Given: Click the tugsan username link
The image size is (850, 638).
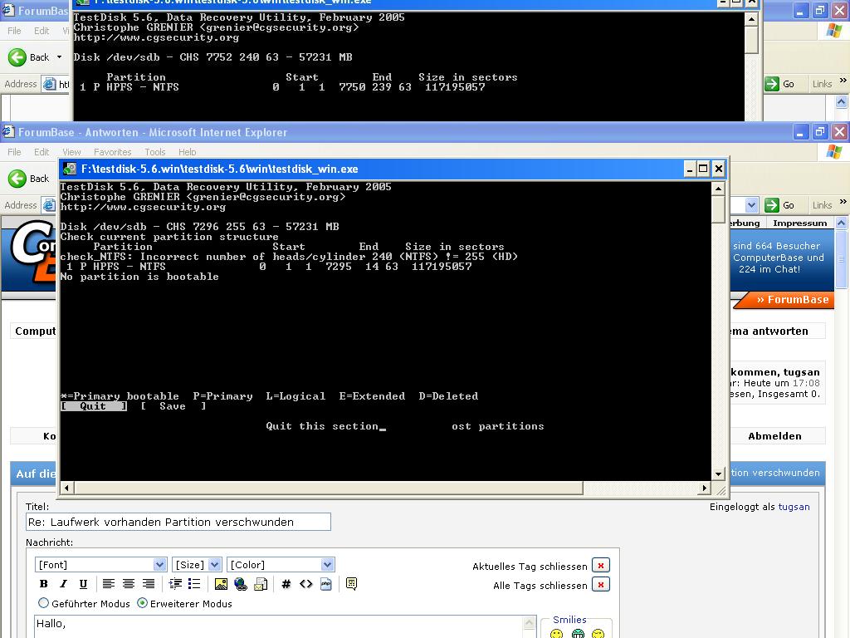Looking at the screenshot, I should pos(794,507).
